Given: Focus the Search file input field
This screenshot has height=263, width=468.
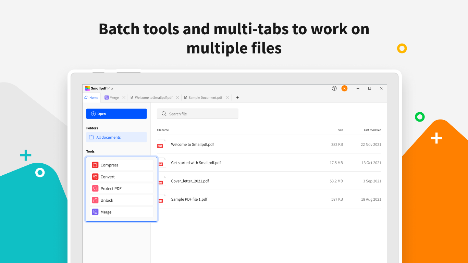Looking at the screenshot, I should click(x=197, y=114).
